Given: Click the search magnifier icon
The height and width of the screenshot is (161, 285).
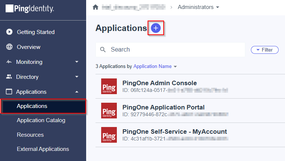Looking at the screenshot, I should (103, 50).
